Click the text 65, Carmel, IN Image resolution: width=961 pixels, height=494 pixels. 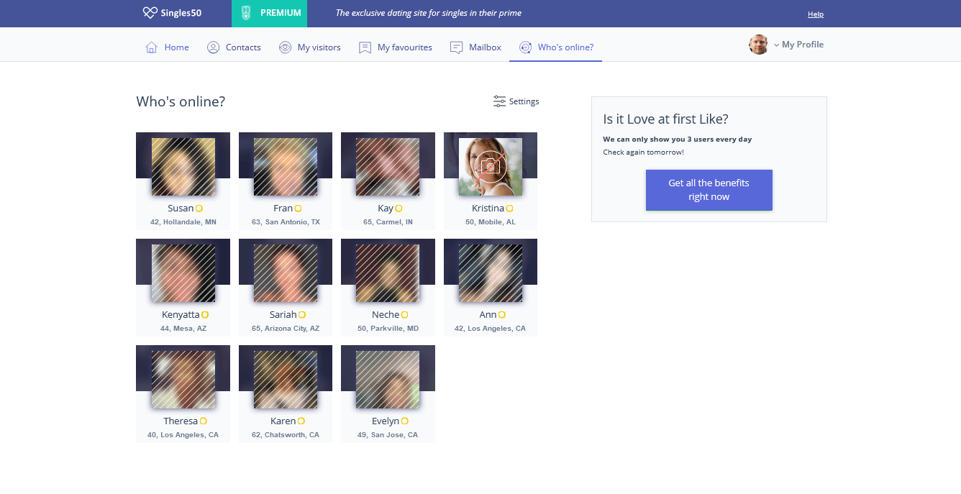[x=388, y=222]
